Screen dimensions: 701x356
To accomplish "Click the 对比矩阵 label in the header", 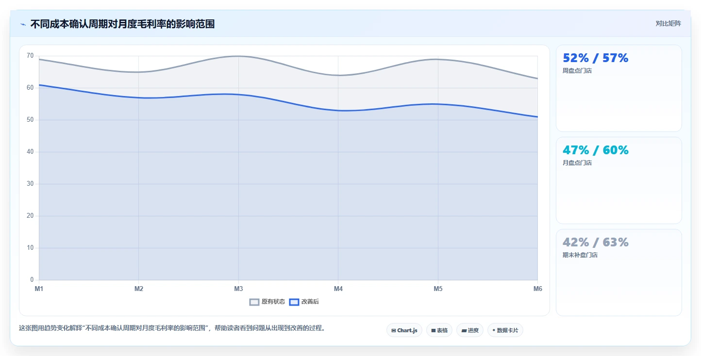I will point(668,24).
